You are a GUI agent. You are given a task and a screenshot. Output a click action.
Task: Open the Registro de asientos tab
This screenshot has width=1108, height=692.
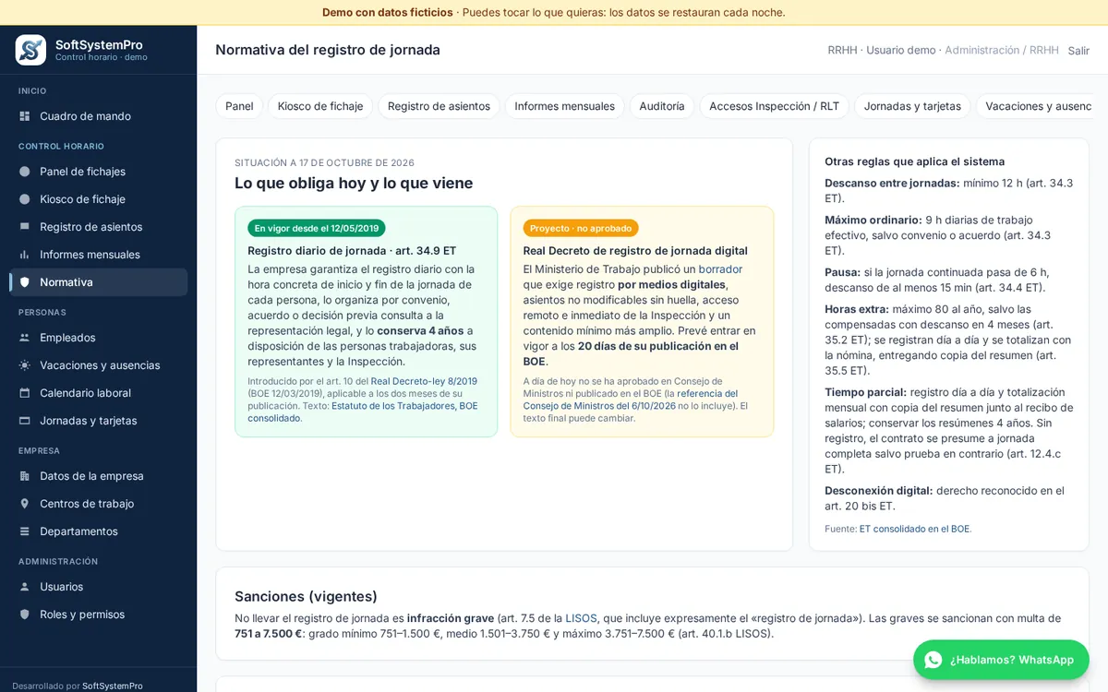(439, 106)
